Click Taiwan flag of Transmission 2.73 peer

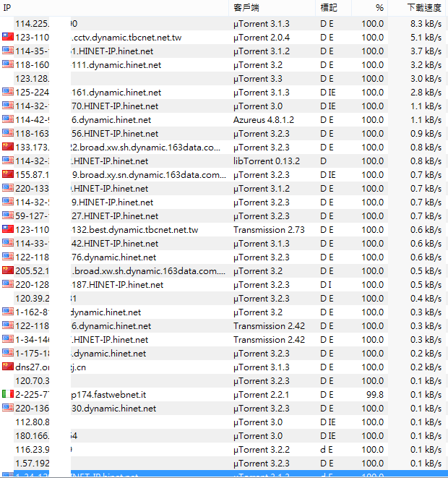click(8, 229)
